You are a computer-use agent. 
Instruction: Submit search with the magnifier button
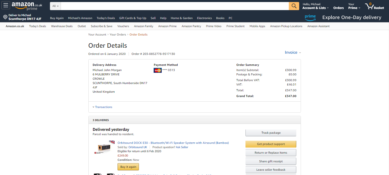(x=294, y=6)
